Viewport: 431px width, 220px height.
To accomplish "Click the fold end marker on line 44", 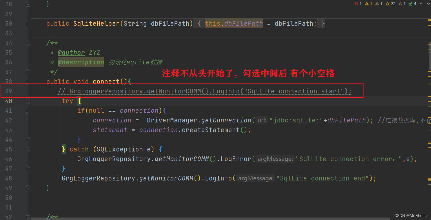I will pos(28,140).
